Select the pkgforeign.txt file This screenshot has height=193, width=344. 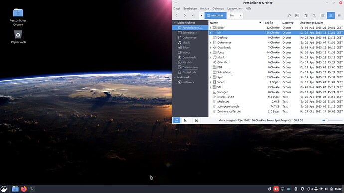coord(225,96)
